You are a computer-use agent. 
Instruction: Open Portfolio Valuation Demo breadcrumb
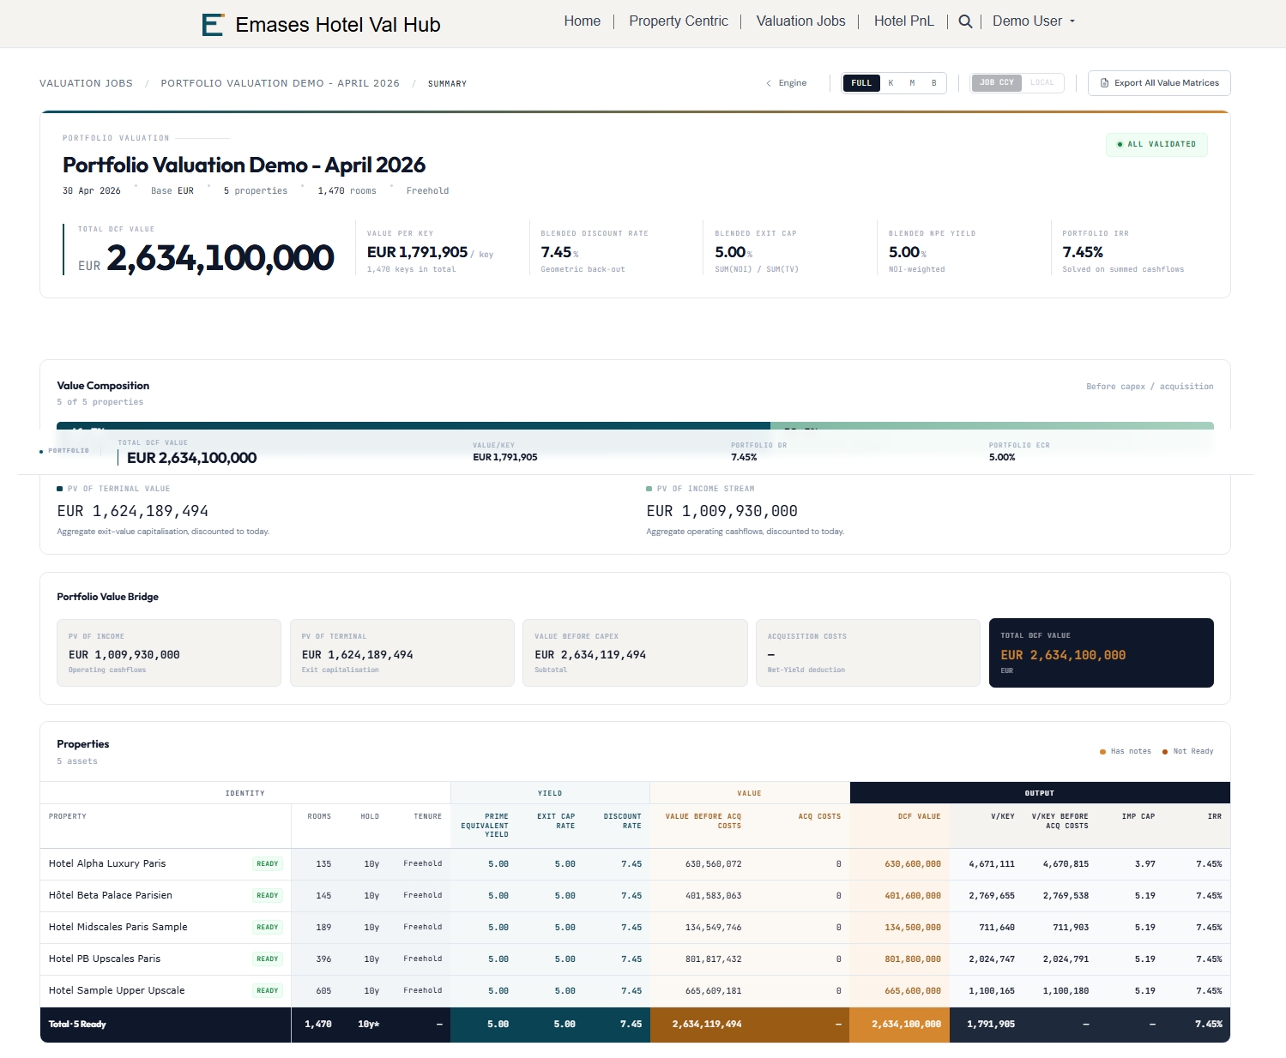pos(280,83)
